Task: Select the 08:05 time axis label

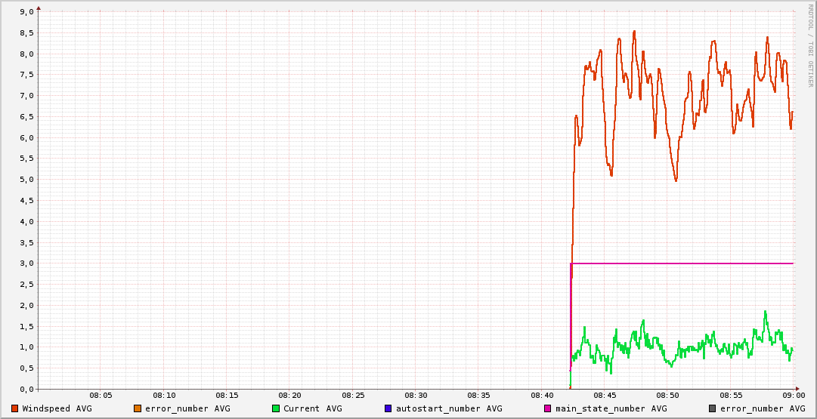Action: [x=101, y=396]
